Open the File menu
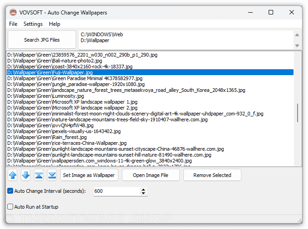 tap(13, 24)
